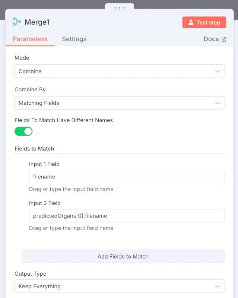Switch to the Settings tab

[74, 39]
